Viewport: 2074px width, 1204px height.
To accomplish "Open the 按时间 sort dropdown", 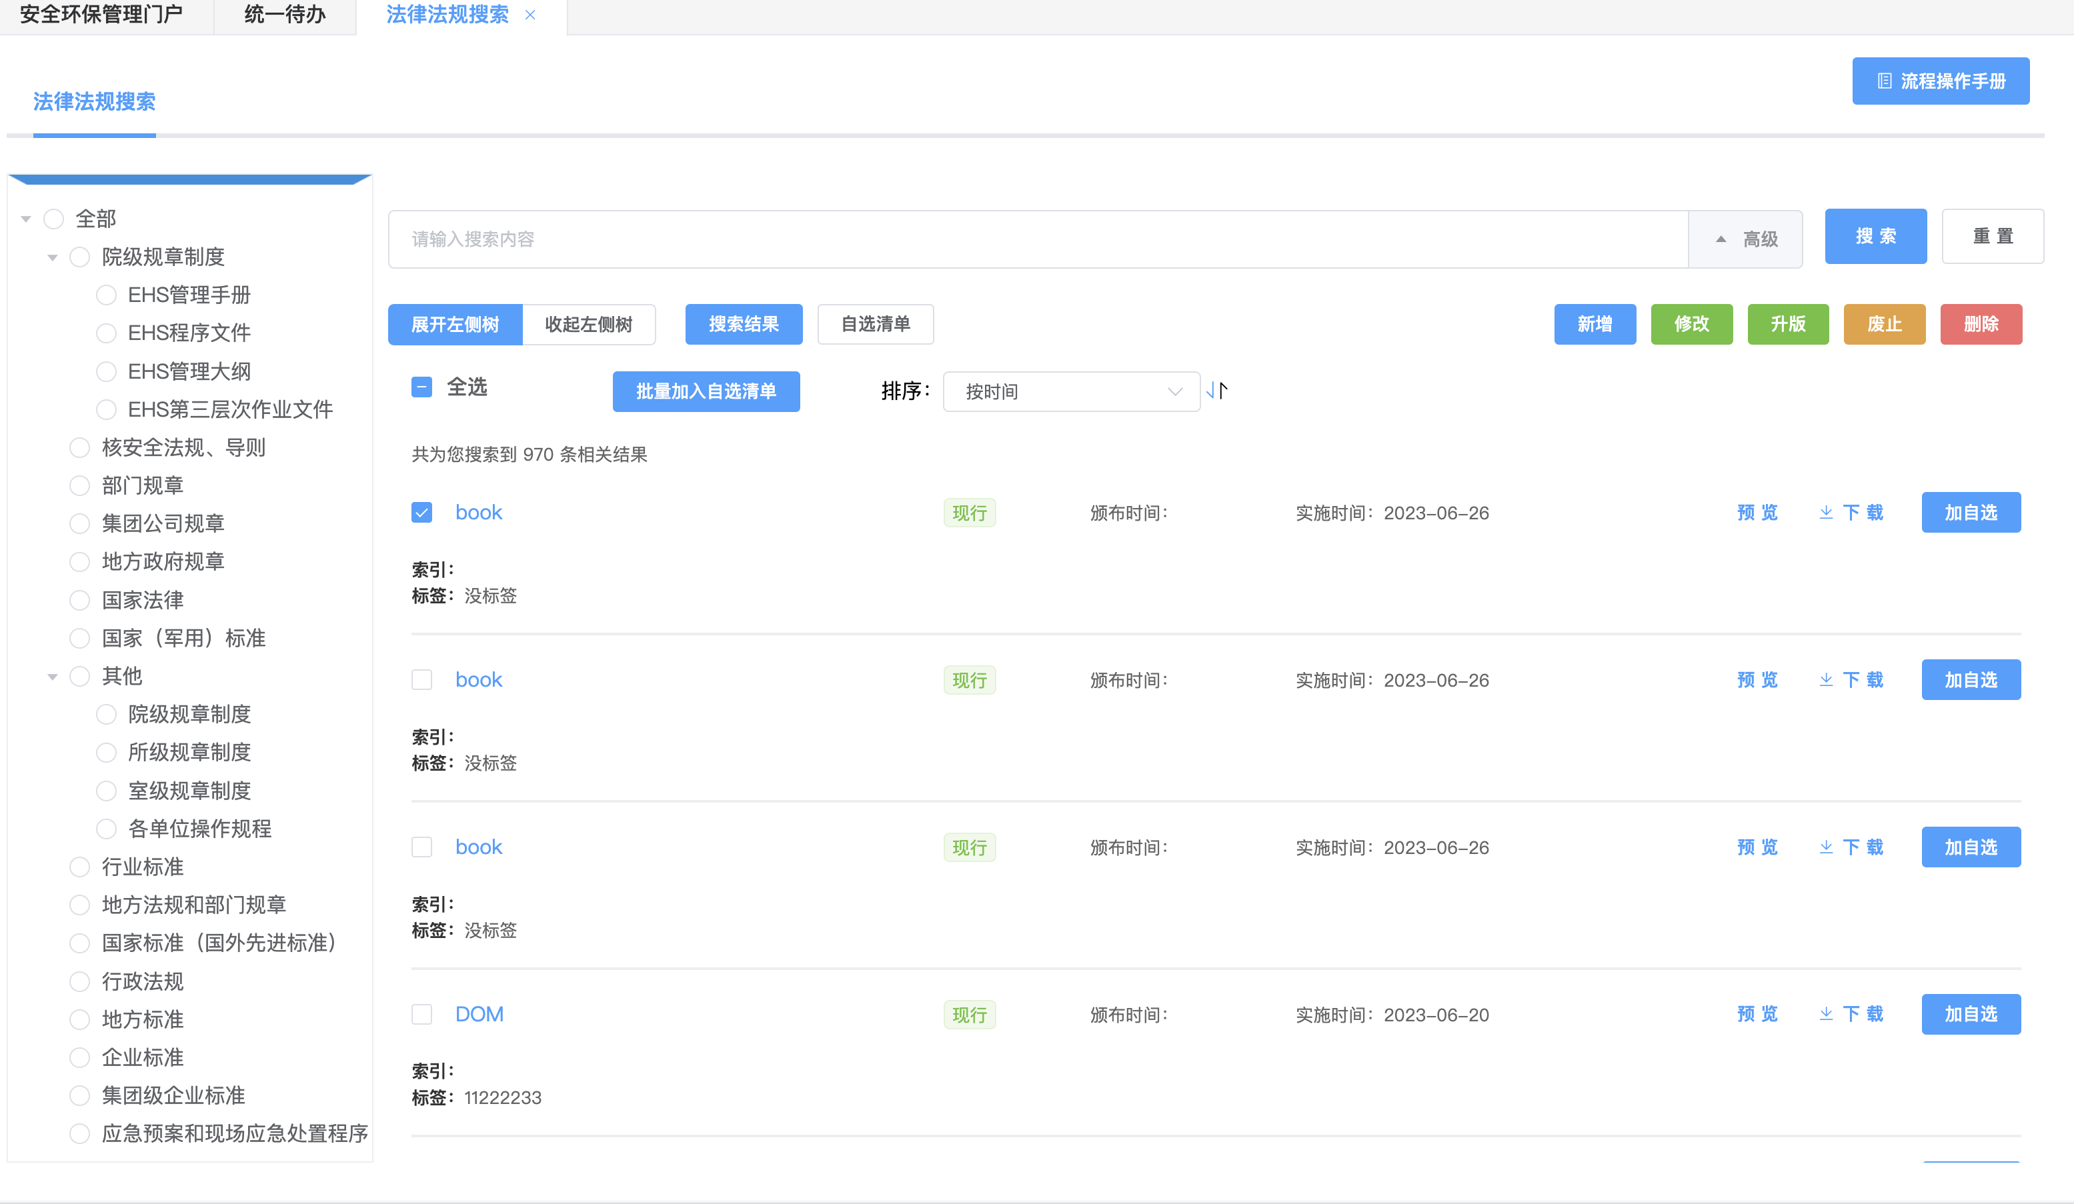I will 1071,392.
